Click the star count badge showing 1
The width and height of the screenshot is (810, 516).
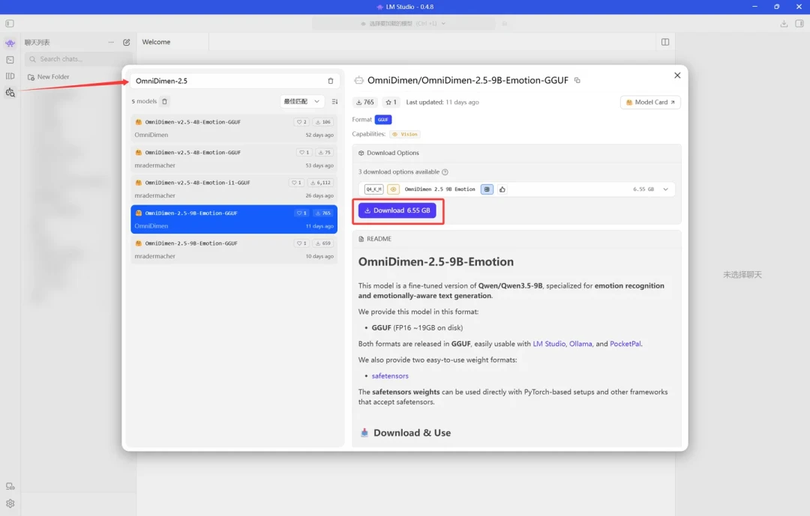coord(391,102)
